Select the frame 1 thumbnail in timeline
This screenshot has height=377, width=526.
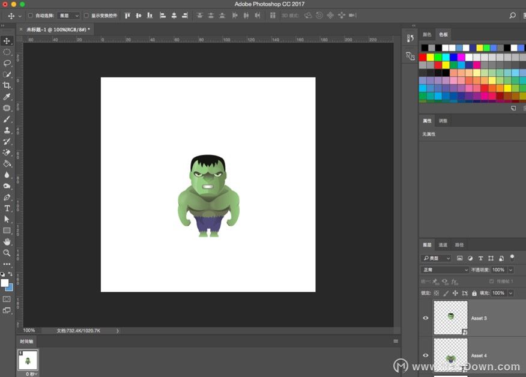coord(28,360)
